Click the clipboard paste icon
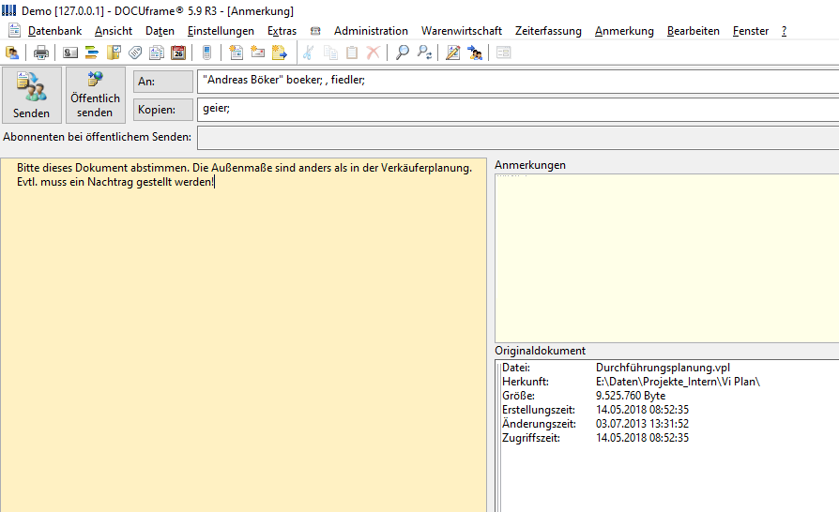 [x=352, y=53]
